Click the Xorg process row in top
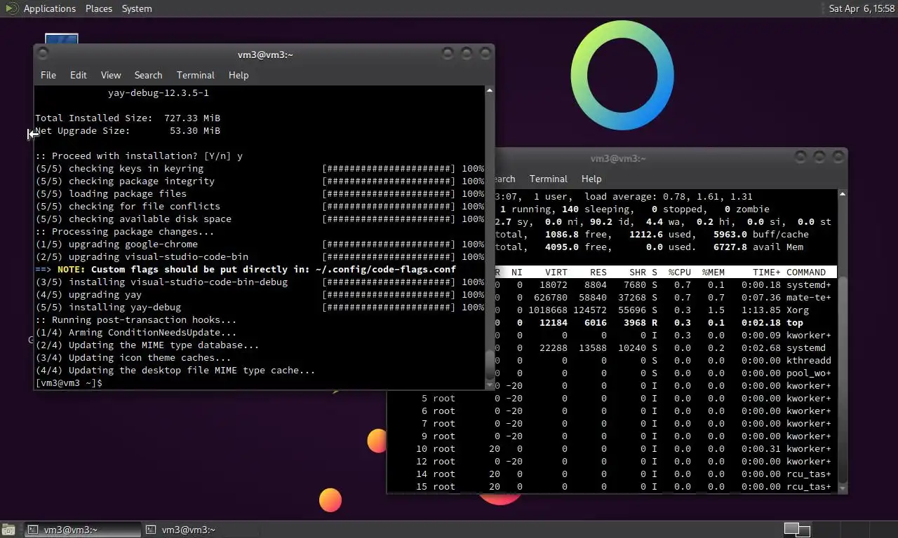The image size is (898, 538). point(664,310)
